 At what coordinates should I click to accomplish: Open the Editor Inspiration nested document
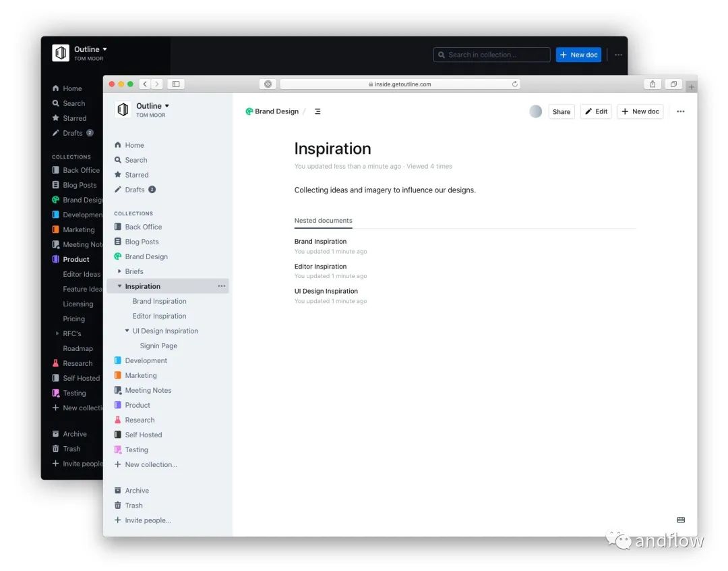click(320, 267)
